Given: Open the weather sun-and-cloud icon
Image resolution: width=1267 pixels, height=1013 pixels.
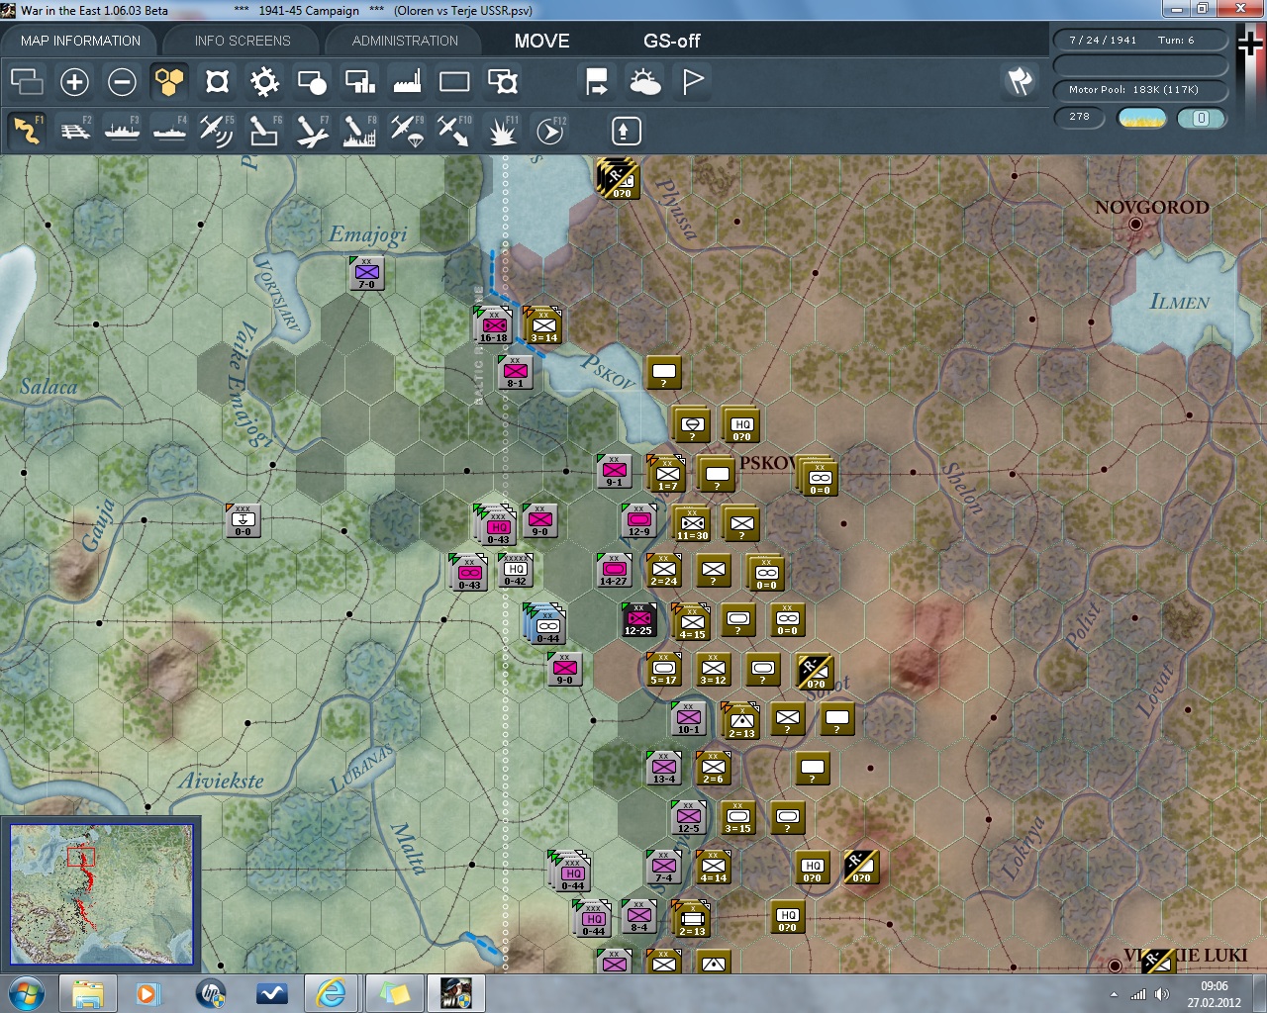Looking at the screenshot, I should click(x=644, y=81).
